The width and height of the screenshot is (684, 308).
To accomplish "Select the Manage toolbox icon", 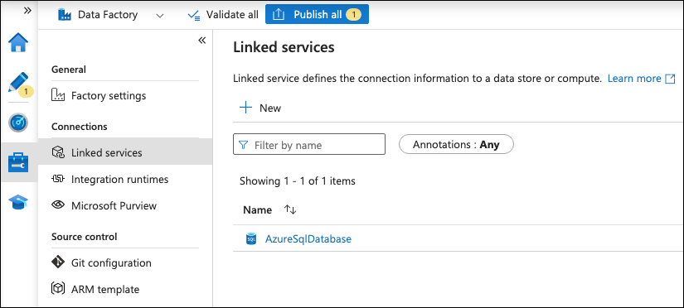I will point(18,162).
